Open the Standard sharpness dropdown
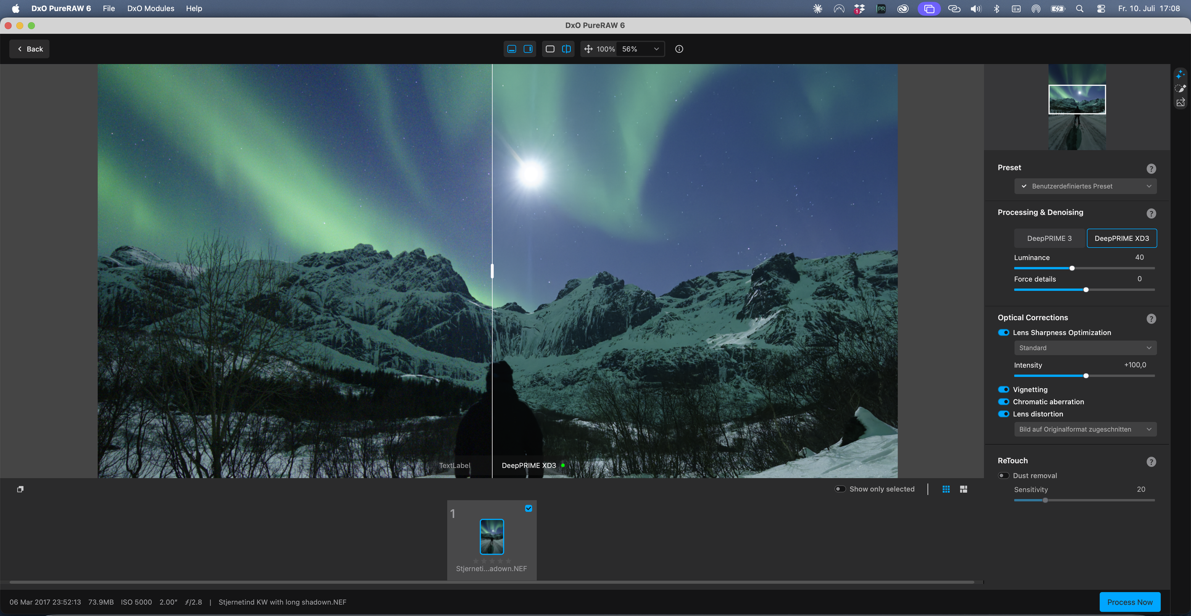The height and width of the screenshot is (616, 1191). [x=1085, y=348]
